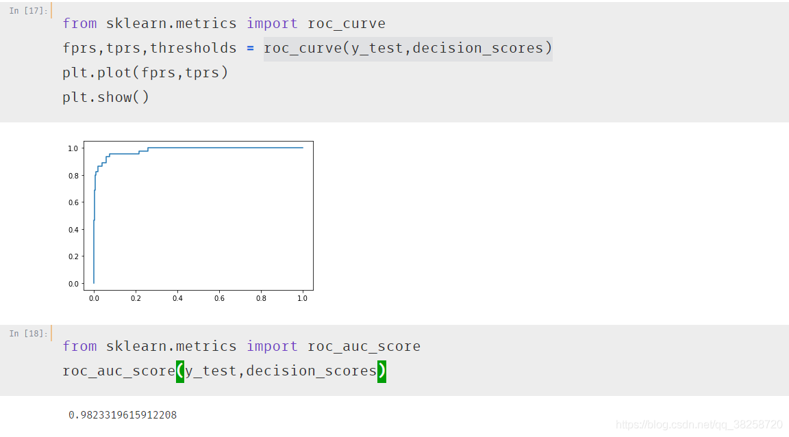Image resolution: width=789 pixels, height=437 pixels.
Task: Click the 0.6 label on plot y-axis
Action: [73, 202]
